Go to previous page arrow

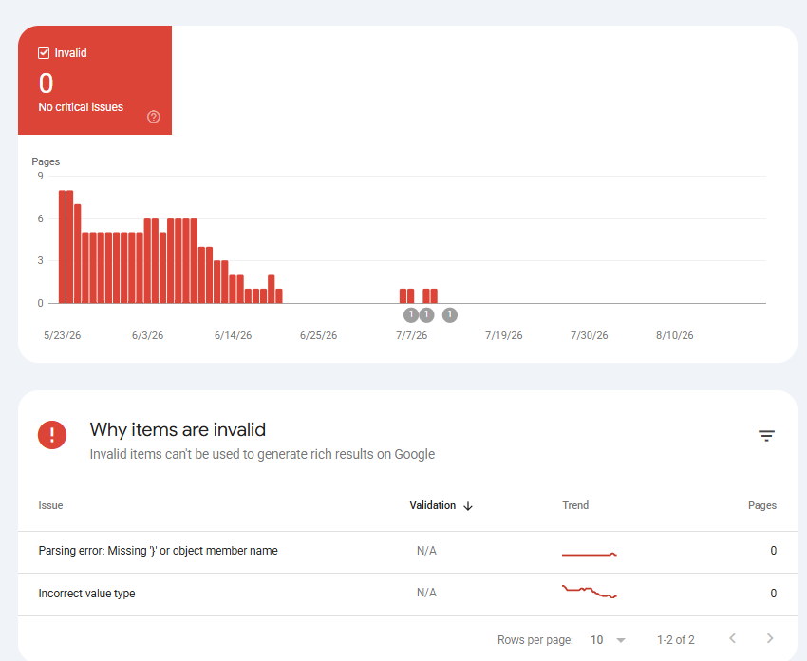point(732,638)
